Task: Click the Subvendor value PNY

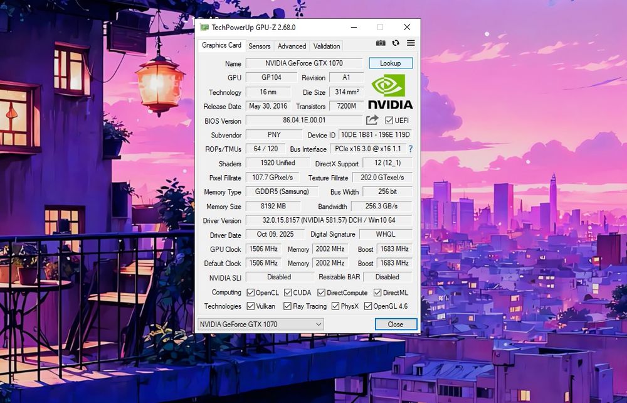Action: (x=274, y=135)
